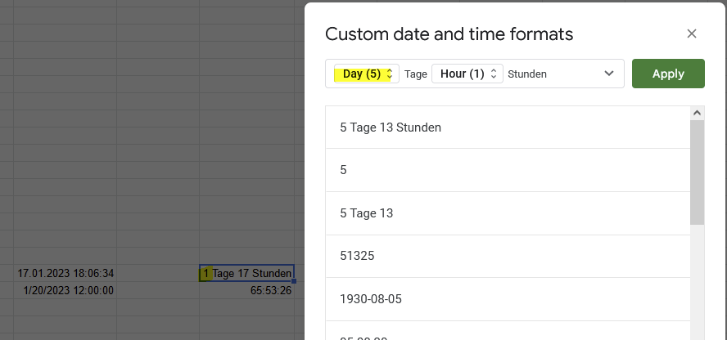The height and width of the screenshot is (340, 727).
Task: Expand the add date element dropdown arrow
Action: pyautogui.click(x=608, y=74)
